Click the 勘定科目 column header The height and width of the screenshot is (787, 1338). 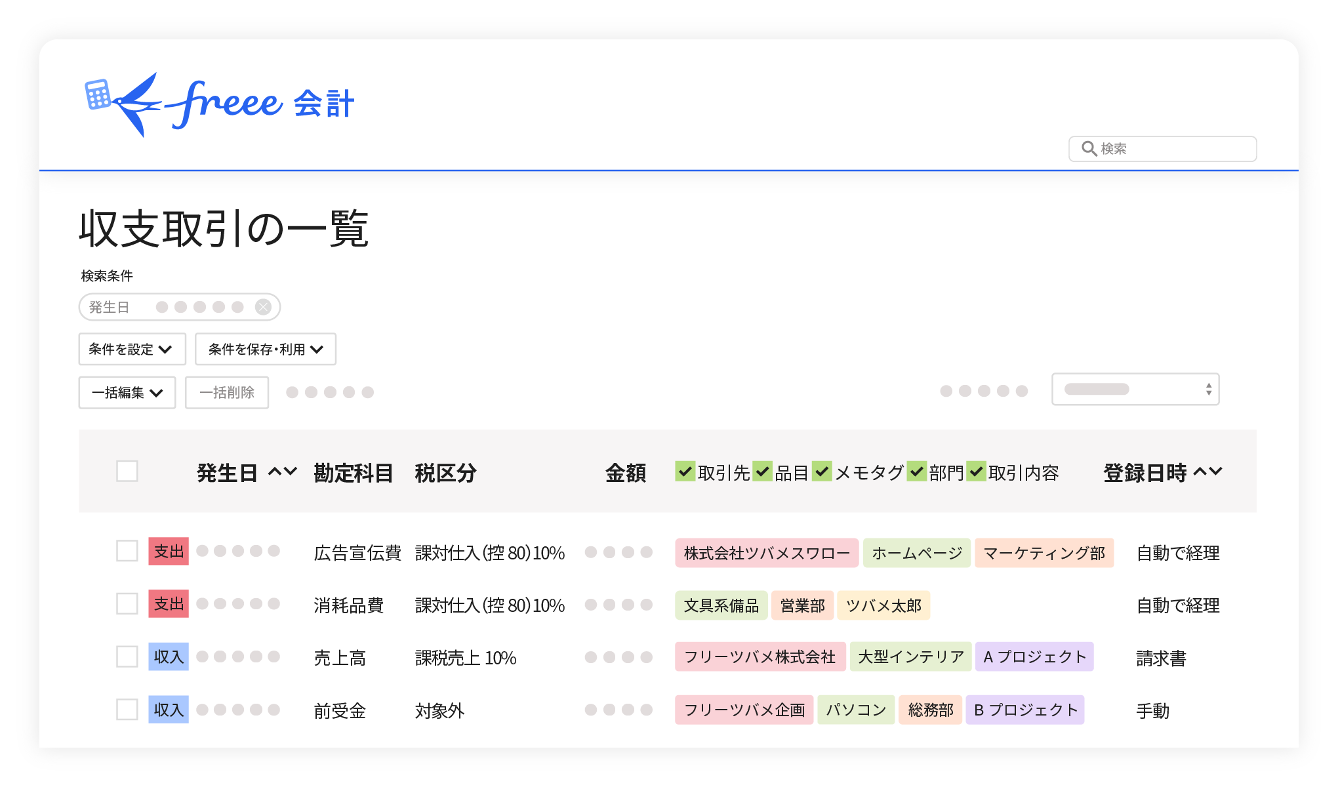354,473
